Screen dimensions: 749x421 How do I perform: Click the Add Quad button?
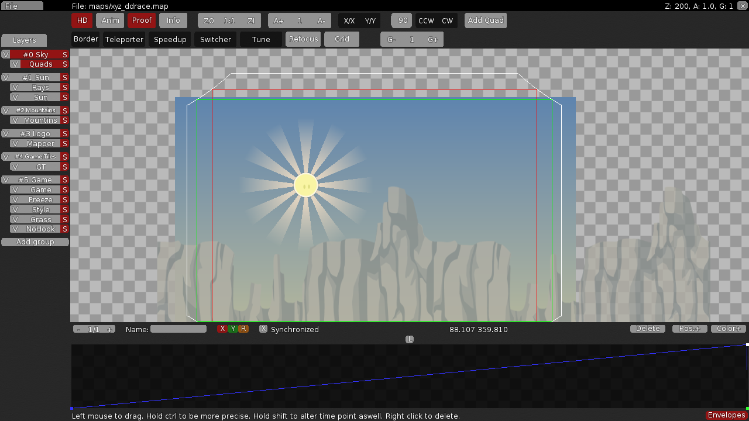pyautogui.click(x=486, y=20)
